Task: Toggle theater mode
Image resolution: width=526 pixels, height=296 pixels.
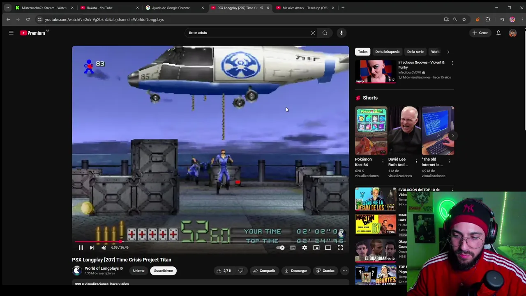Action: (328, 247)
